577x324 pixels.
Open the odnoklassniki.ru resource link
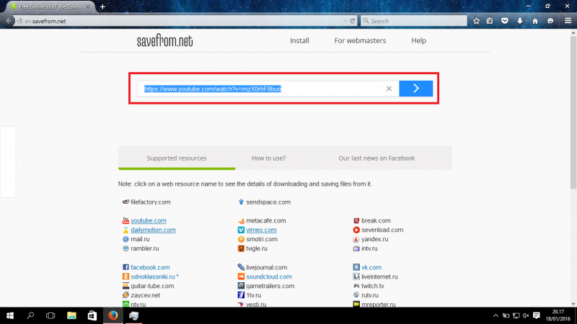coord(153,276)
